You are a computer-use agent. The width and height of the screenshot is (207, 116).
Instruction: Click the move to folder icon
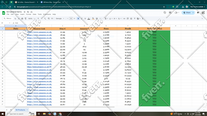tap(28, 12)
